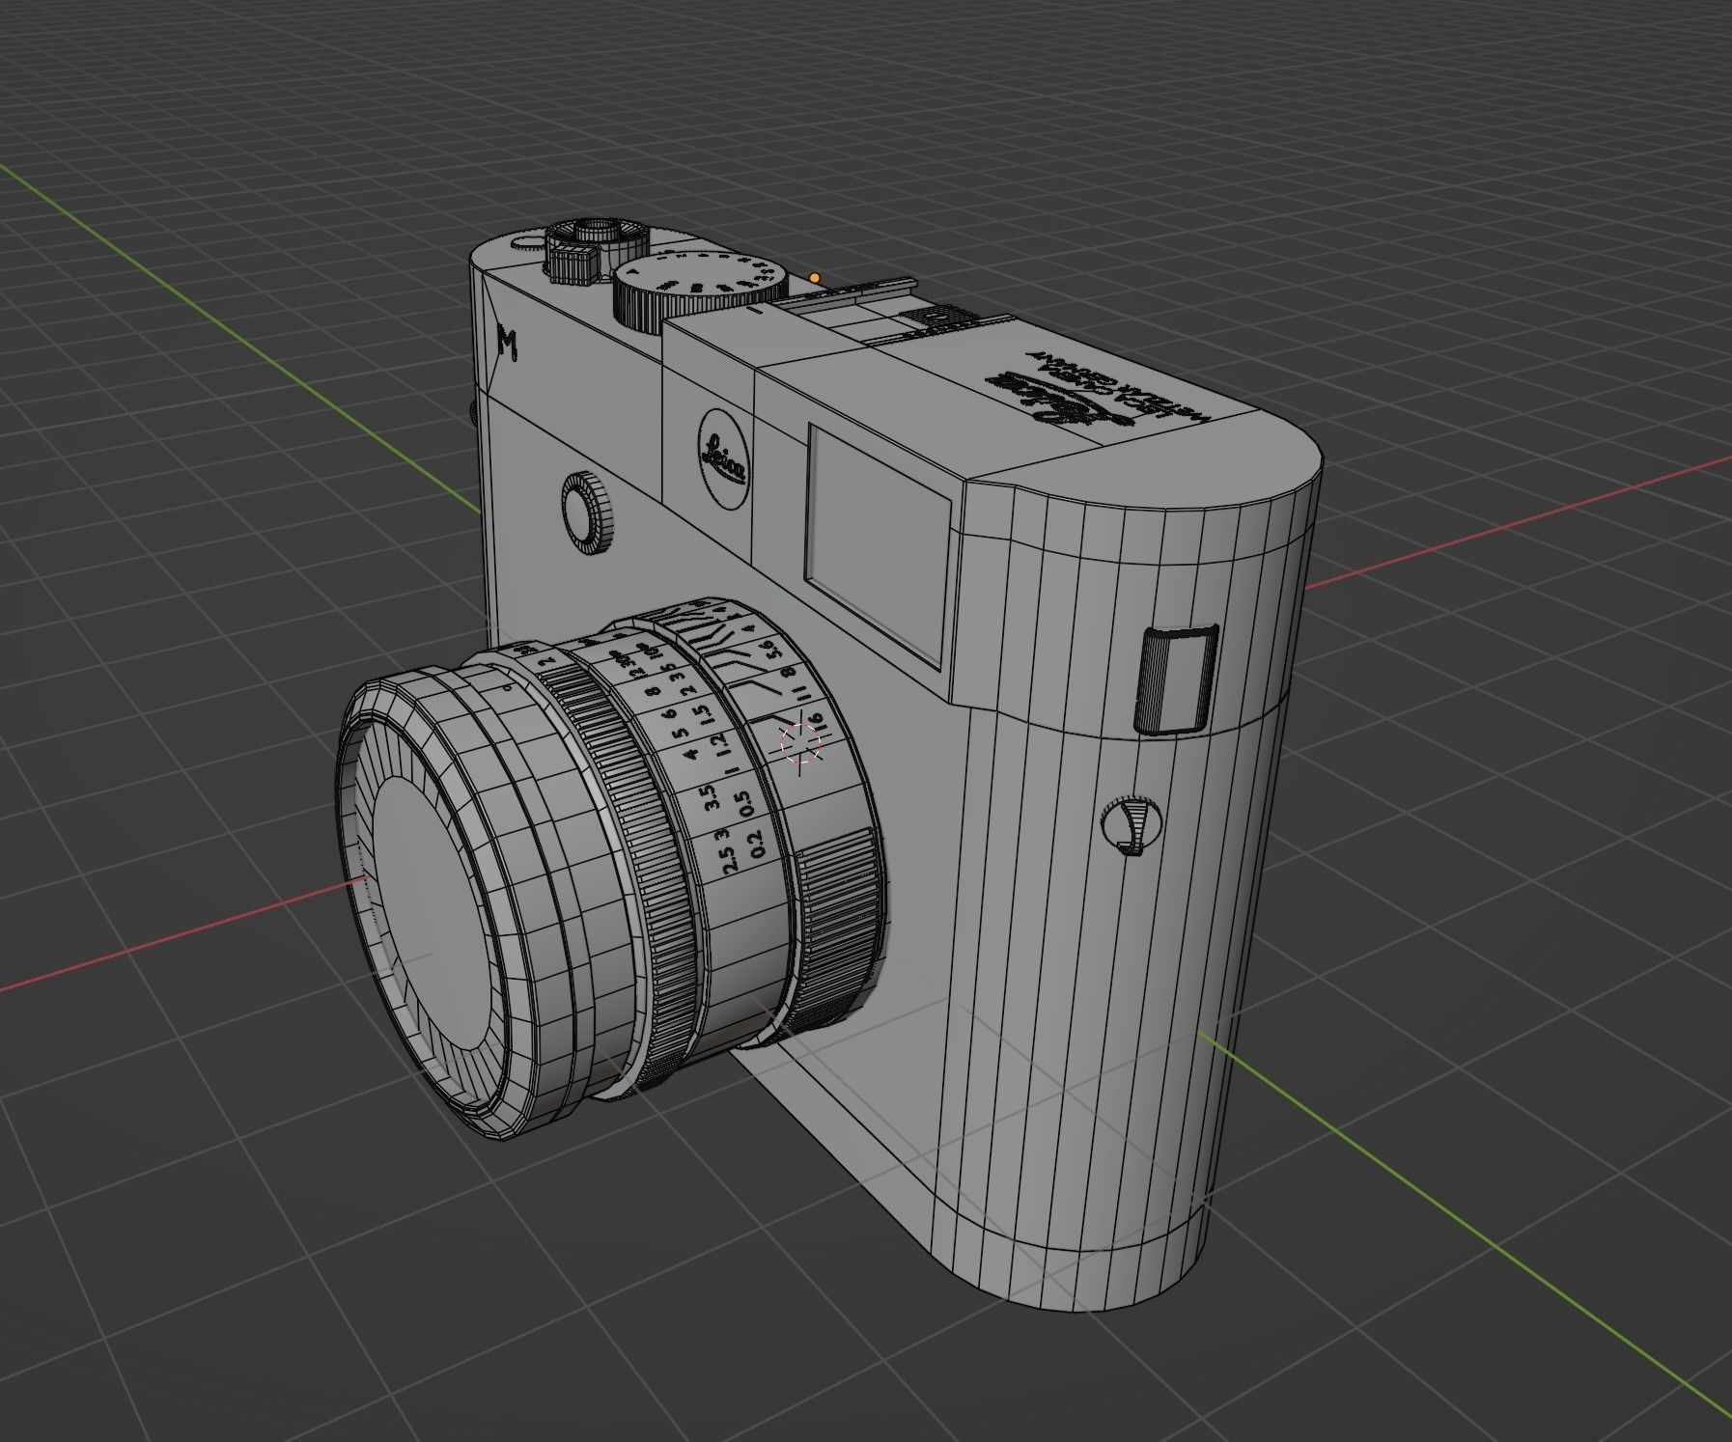Click the 0.5 marking on the lens distance scale

coord(745,806)
